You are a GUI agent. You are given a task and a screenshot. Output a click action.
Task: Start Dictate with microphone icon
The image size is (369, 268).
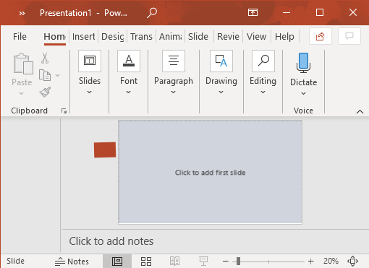[x=303, y=63]
